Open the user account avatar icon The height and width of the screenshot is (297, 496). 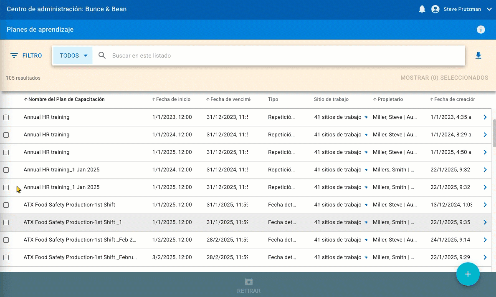tap(435, 9)
